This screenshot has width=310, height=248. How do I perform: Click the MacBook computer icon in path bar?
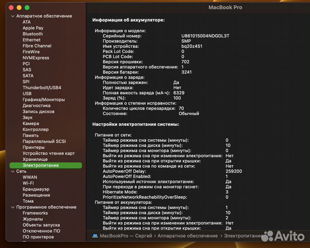click(x=95, y=236)
